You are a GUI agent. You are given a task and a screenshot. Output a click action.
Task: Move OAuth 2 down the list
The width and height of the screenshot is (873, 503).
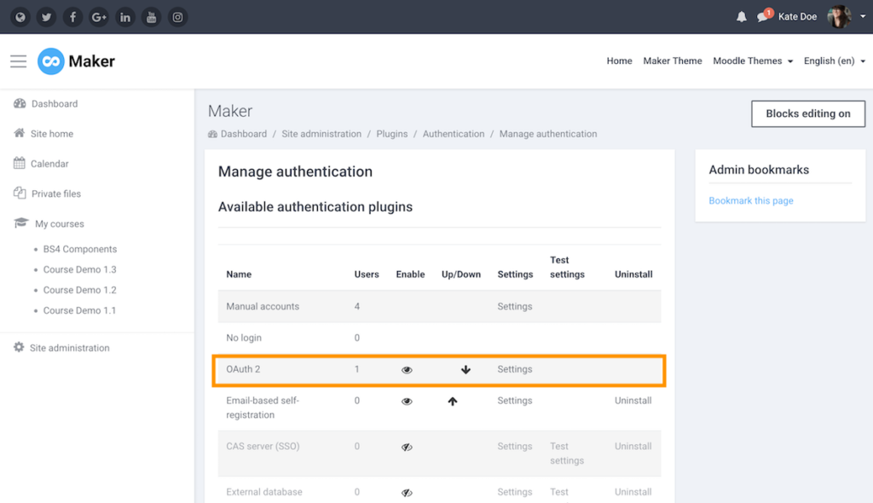click(x=465, y=370)
